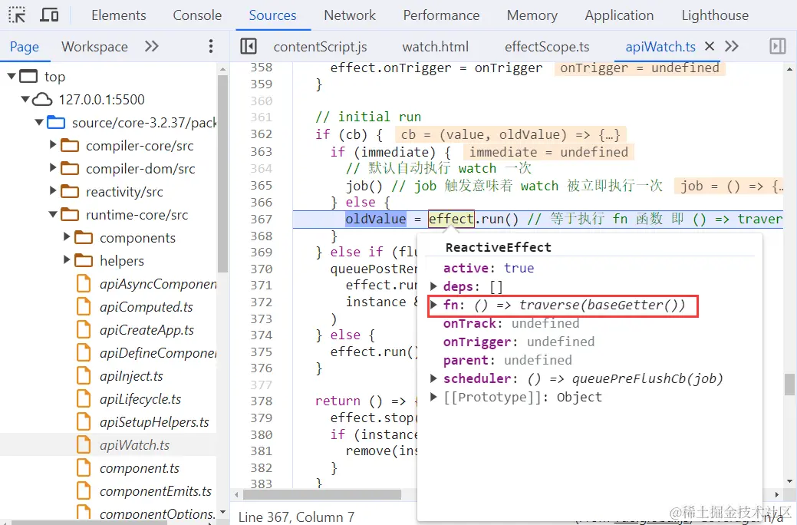Image resolution: width=797 pixels, height=525 pixels.
Task: Open the contentScript.js file tab
Action: tap(320, 47)
